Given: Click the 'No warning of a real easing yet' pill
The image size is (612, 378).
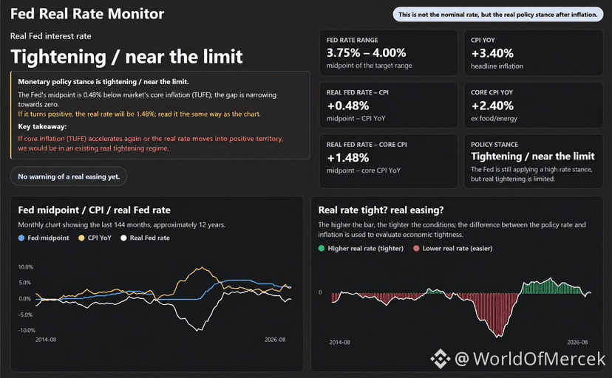Looking at the screenshot, I should [69, 176].
